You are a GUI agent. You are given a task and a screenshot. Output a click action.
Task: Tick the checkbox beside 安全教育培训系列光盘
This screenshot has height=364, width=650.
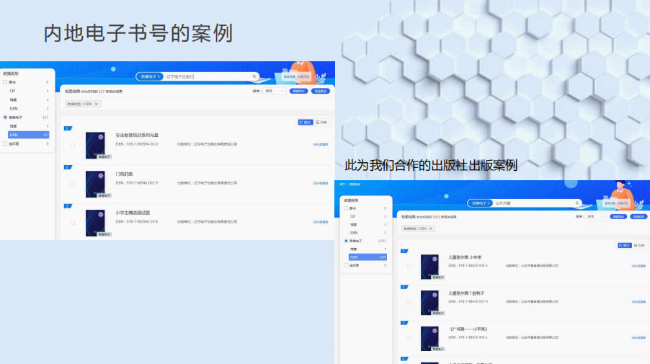coord(73,145)
